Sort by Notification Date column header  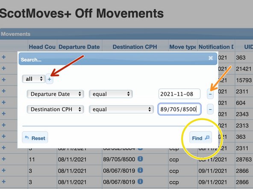coord(216,47)
